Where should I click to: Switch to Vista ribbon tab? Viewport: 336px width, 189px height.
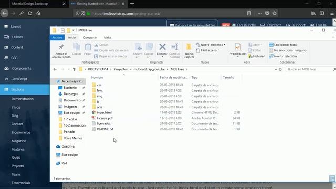(x=107, y=37)
